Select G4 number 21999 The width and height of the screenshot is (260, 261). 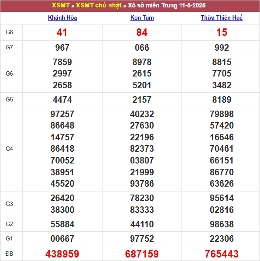tap(142, 172)
